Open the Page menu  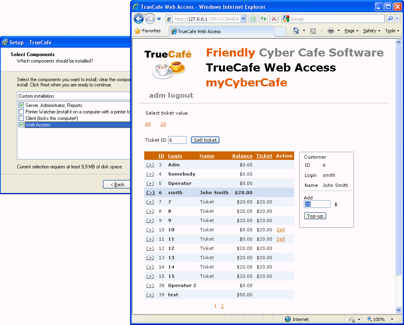click(351, 31)
